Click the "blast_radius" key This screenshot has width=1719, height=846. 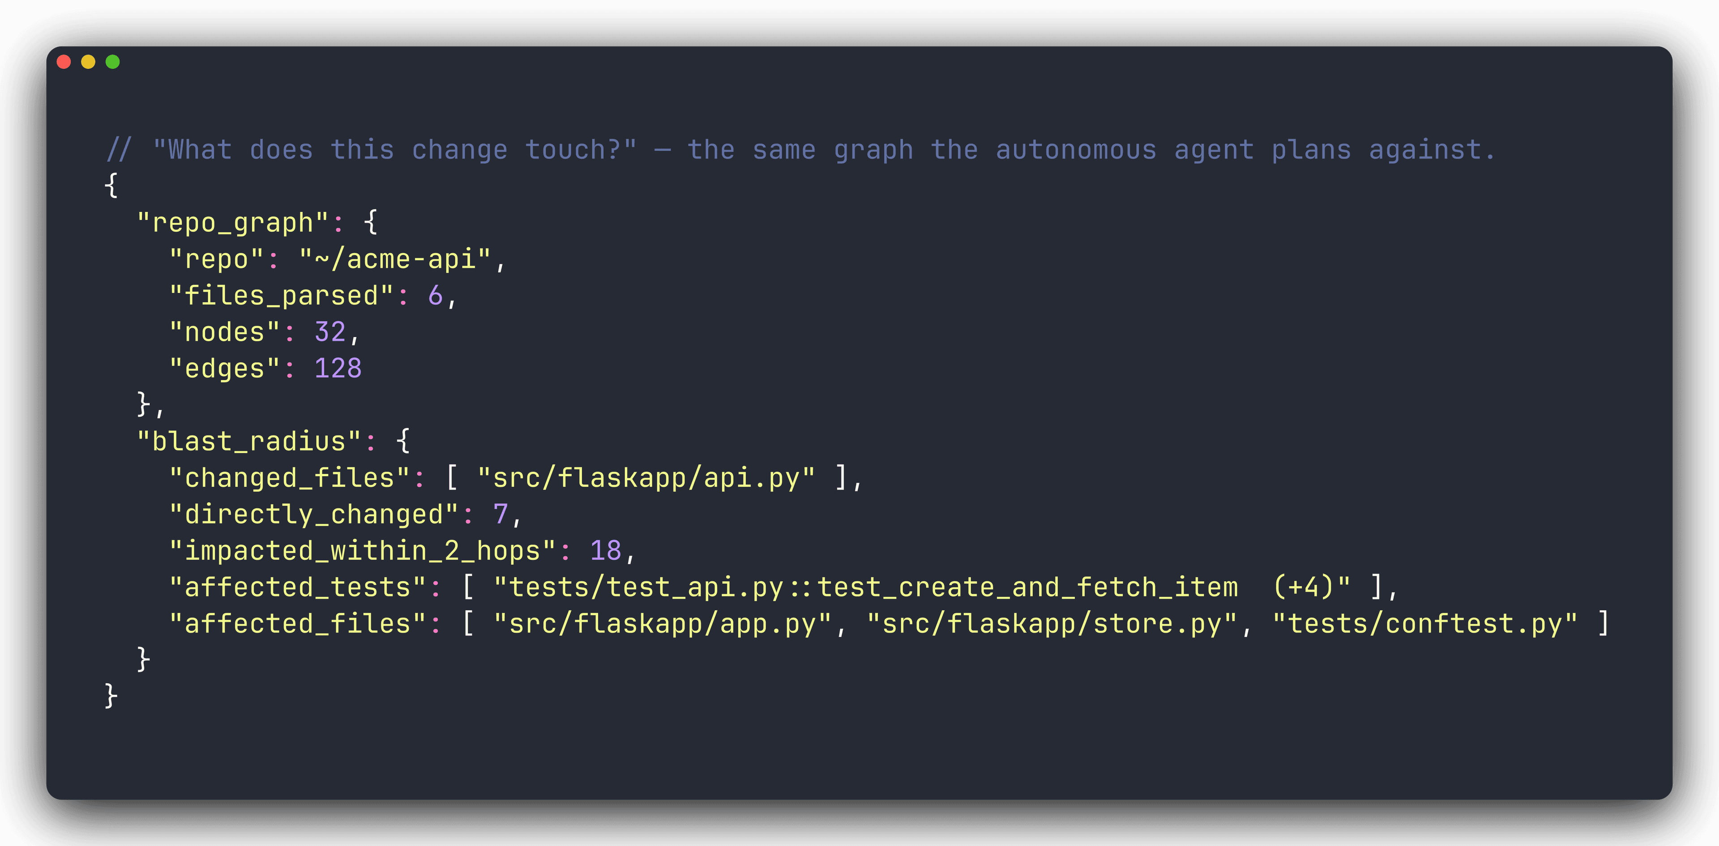(x=249, y=441)
